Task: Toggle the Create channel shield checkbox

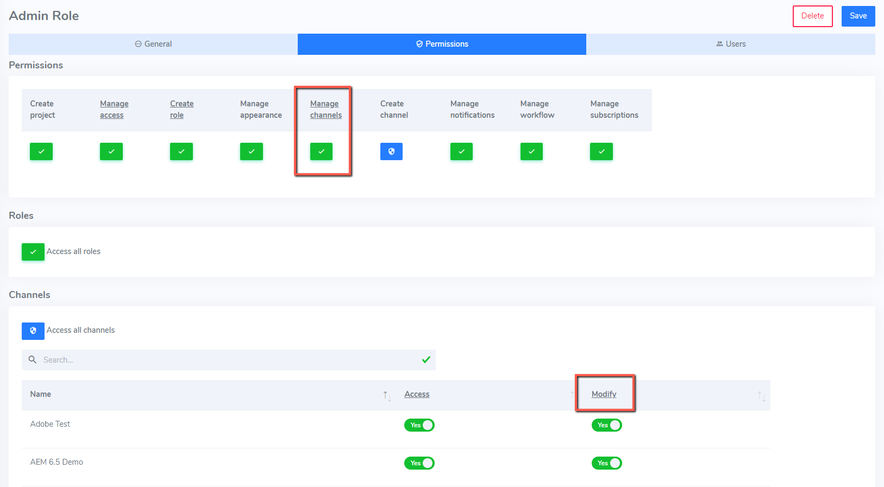Action: 391,151
